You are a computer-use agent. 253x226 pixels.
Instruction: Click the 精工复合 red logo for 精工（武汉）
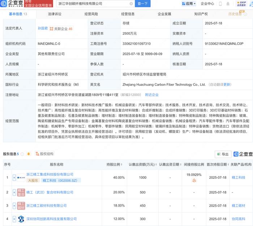[21, 192]
